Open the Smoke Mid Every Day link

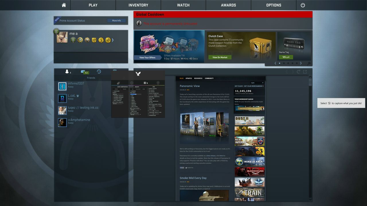point(193,178)
